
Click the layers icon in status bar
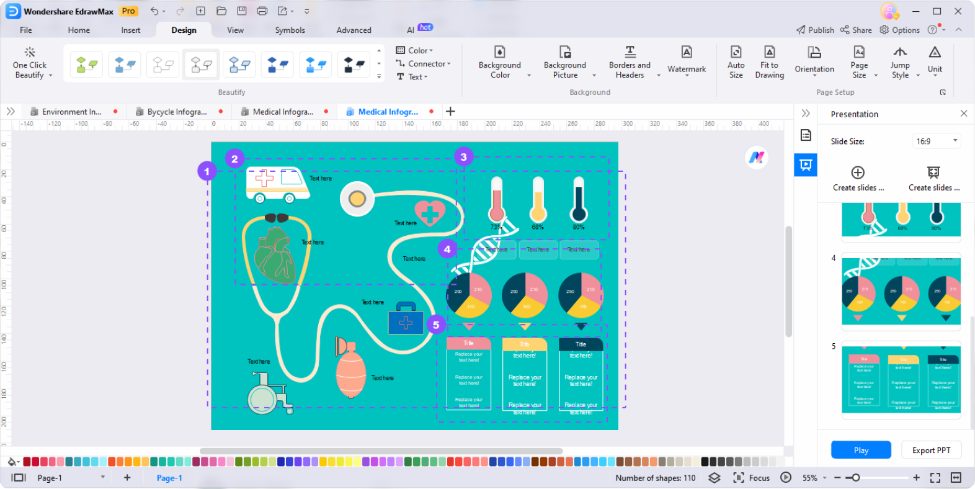tap(715, 478)
